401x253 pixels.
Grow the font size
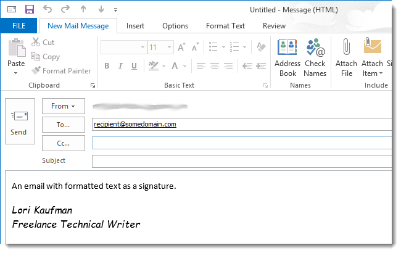(181, 47)
